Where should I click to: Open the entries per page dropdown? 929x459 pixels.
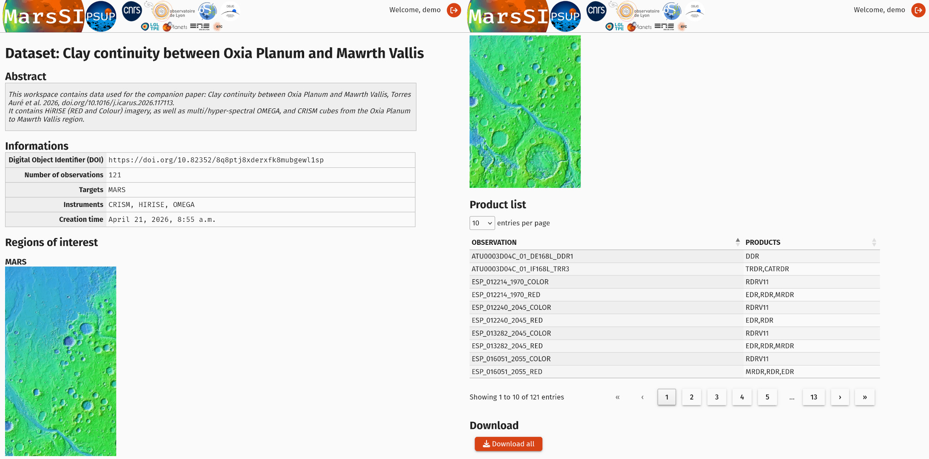tap(482, 223)
